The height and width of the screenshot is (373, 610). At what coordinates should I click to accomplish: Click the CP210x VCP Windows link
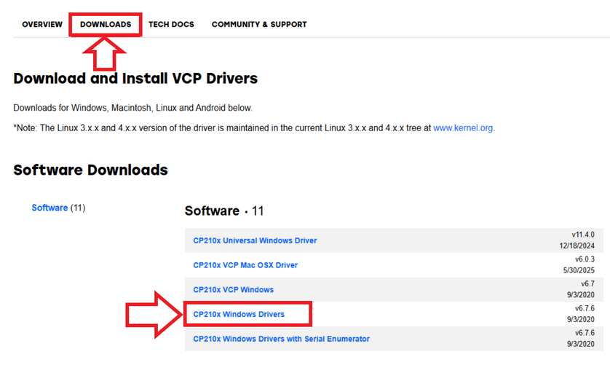click(233, 290)
